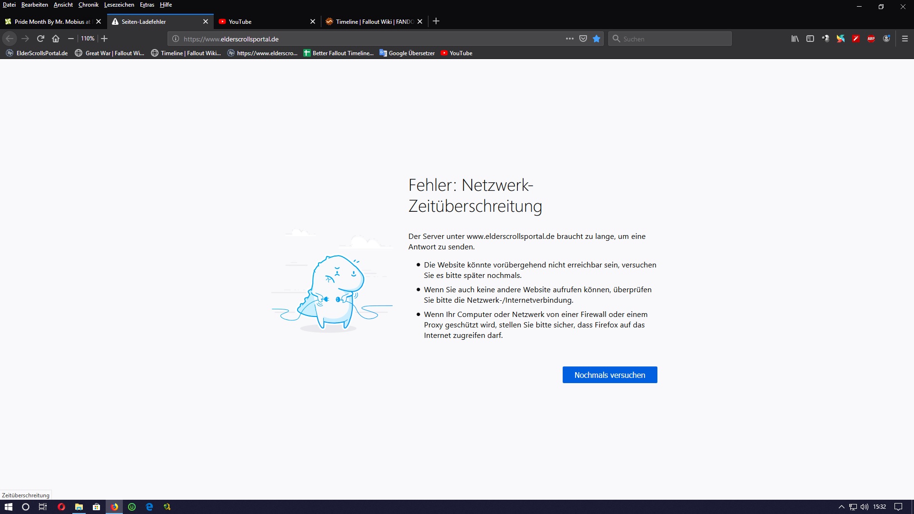Save page to Pocket

[583, 39]
